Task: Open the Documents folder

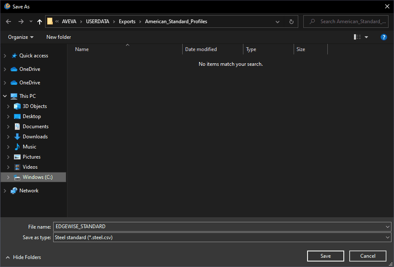Action: click(35, 127)
